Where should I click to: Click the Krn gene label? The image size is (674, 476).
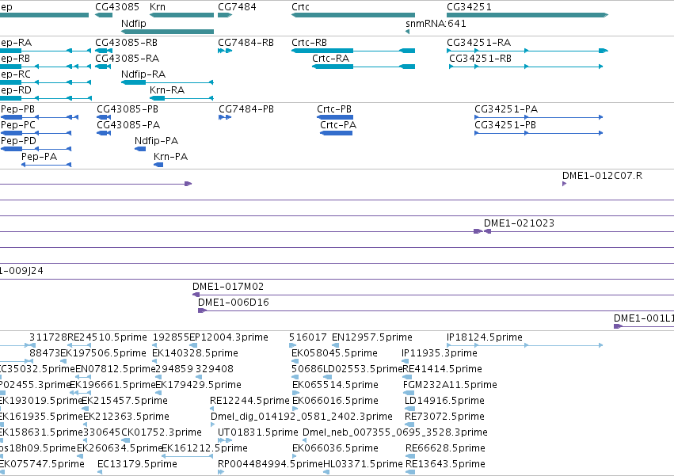(158, 7)
